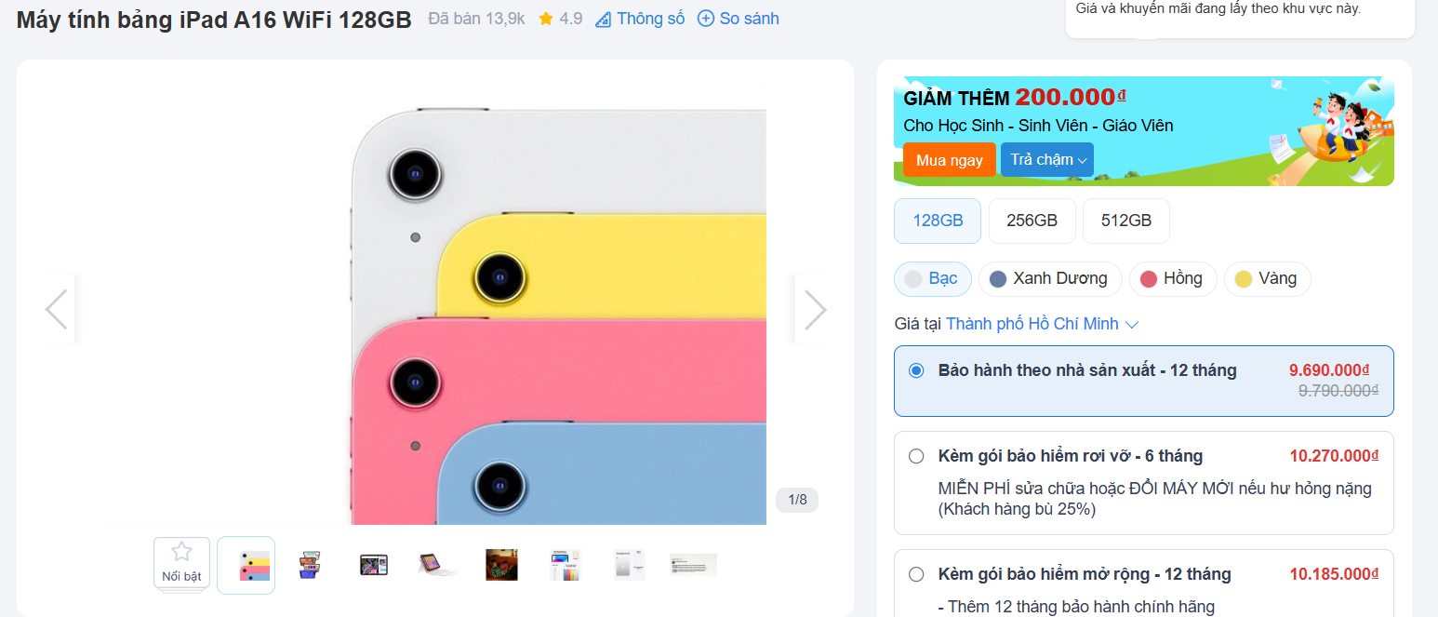Open the iPad with keyboard thumbnail

tap(432, 564)
